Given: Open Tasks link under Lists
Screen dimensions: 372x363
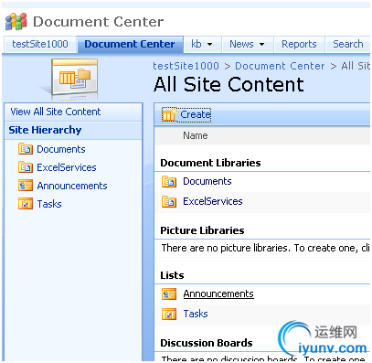Looking at the screenshot, I should [196, 314].
